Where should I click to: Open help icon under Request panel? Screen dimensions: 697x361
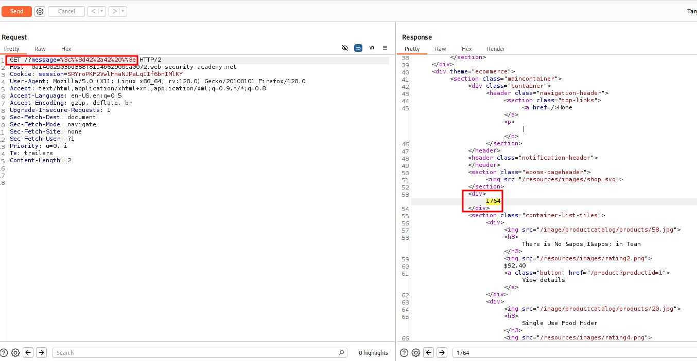point(4,353)
